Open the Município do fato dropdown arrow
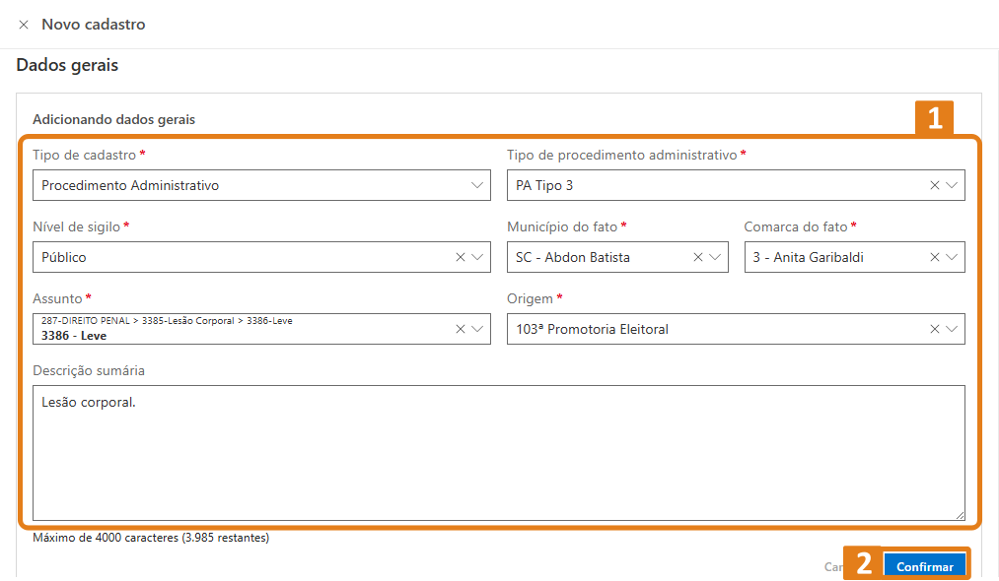The height and width of the screenshot is (581, 999). click(715, 257)
